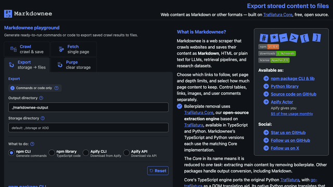Click the checkmark icon beside Boilerplate removal
Image resolution: width=333 pixels, height=187 pixels.
(180, 106)
